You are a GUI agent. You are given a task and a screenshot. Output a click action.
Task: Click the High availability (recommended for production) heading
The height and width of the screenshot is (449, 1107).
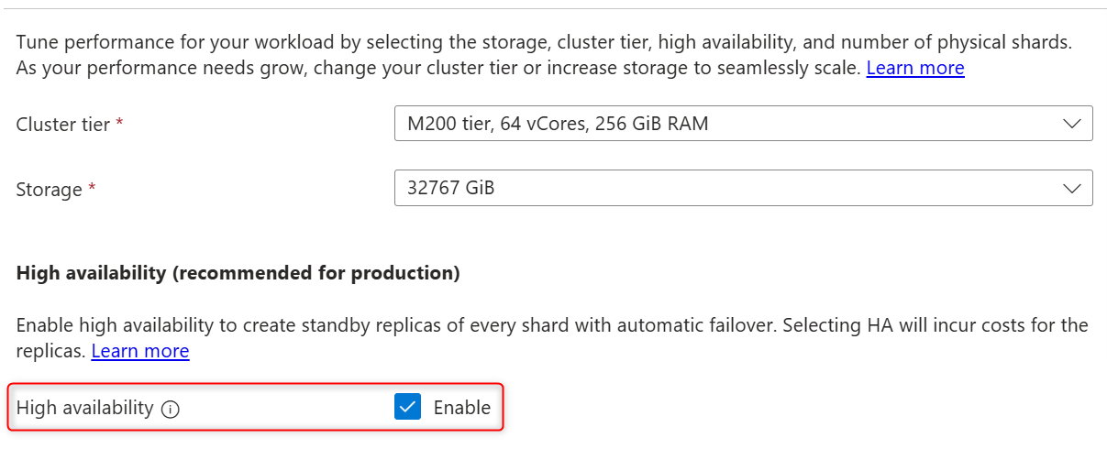tap(238, 273)
